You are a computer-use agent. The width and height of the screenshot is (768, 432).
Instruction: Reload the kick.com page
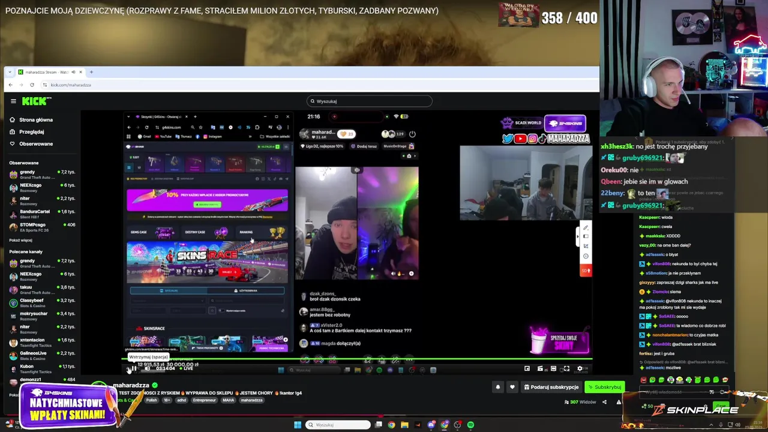tap(32, 85)
